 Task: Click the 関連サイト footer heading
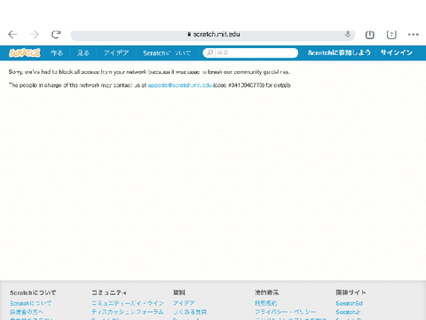(x=351, y=292)
